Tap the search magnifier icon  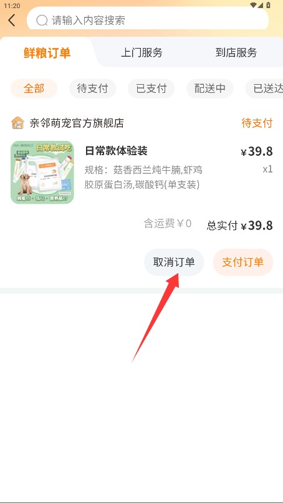(x=42, y=20)
